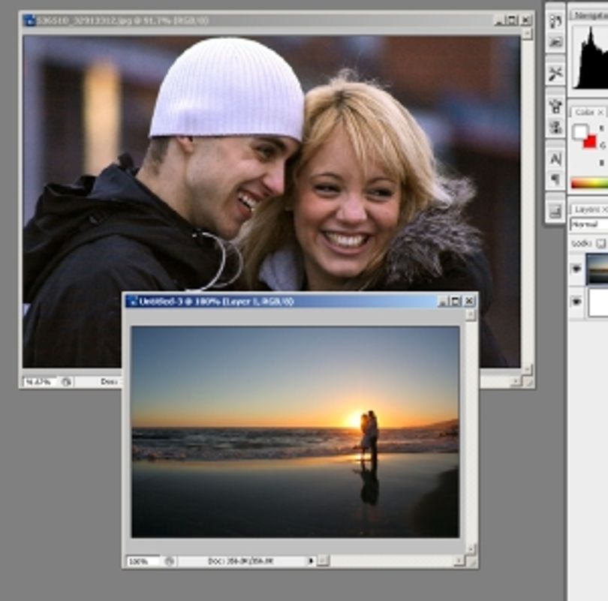Open the Normal blend mode dropdown
The image size is (608, 601).
[x=589, y=224]
